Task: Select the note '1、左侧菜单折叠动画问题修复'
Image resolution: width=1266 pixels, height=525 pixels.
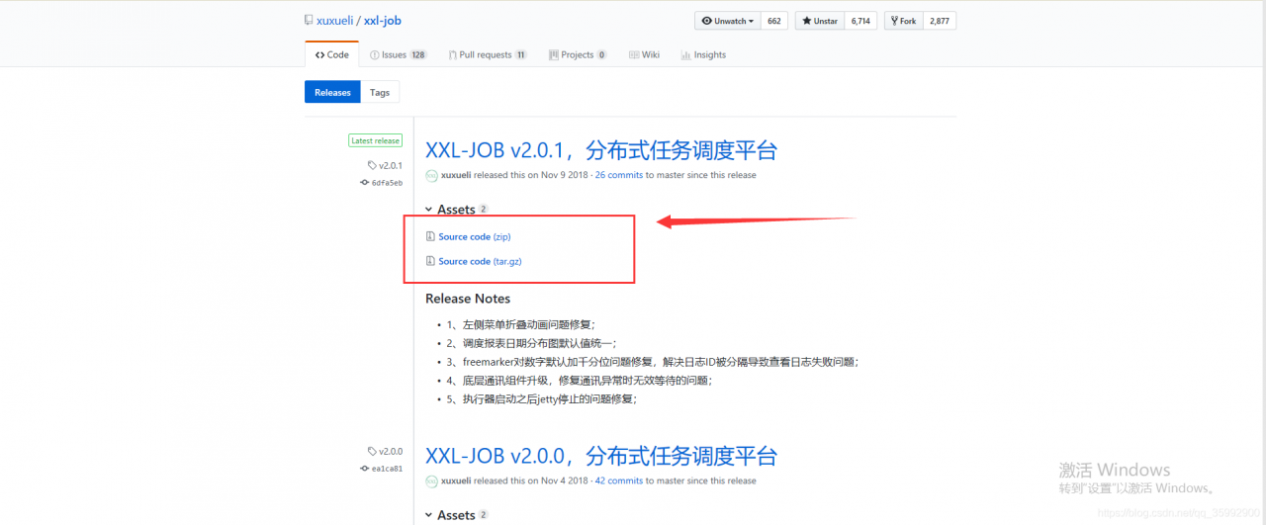Action: 521,324
